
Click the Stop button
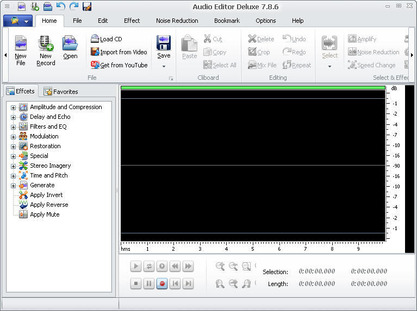[136, 284]
